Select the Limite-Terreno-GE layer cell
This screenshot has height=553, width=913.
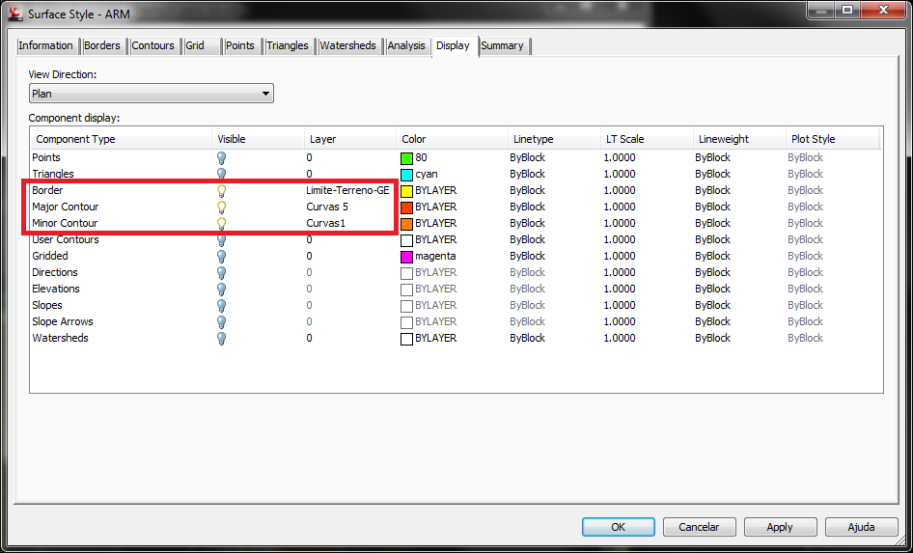coord(347,190)
